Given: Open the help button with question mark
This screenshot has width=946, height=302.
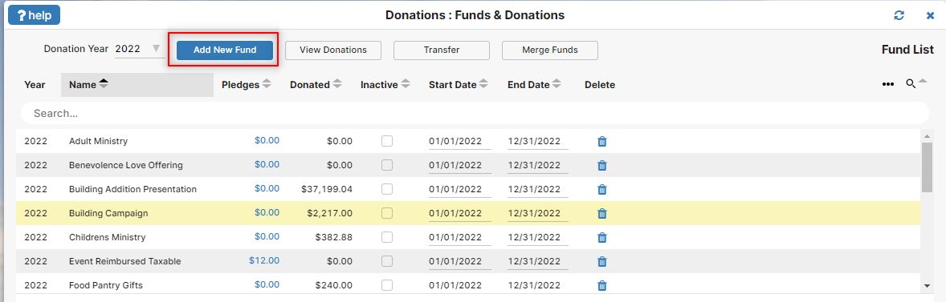Looking at the screenshot, I should pyautogui.click(x=34, y=15).
